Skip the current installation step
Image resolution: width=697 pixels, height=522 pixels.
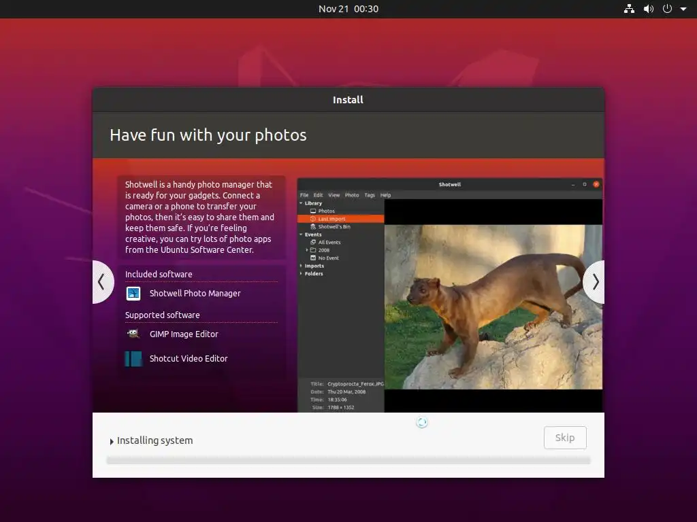coord(565,438)
